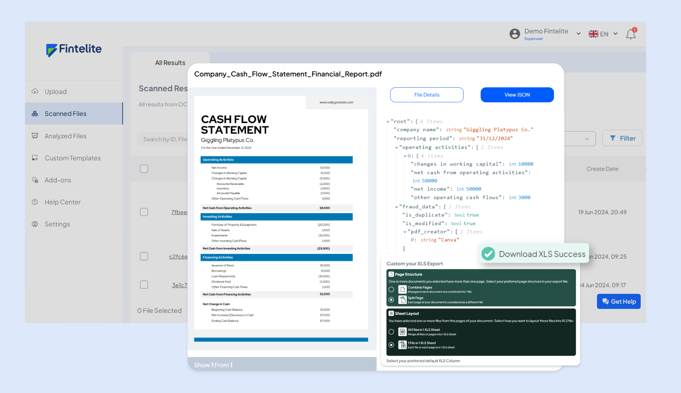The image size is (681, 393).
Task: Click the Settings sidebar icon
Action: tap(35, 224)
